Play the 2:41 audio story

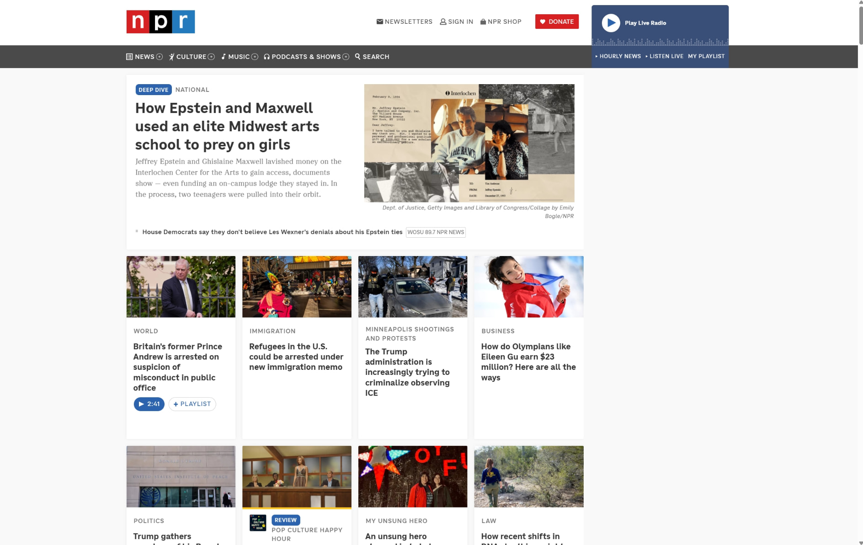[x=149, y=404]
